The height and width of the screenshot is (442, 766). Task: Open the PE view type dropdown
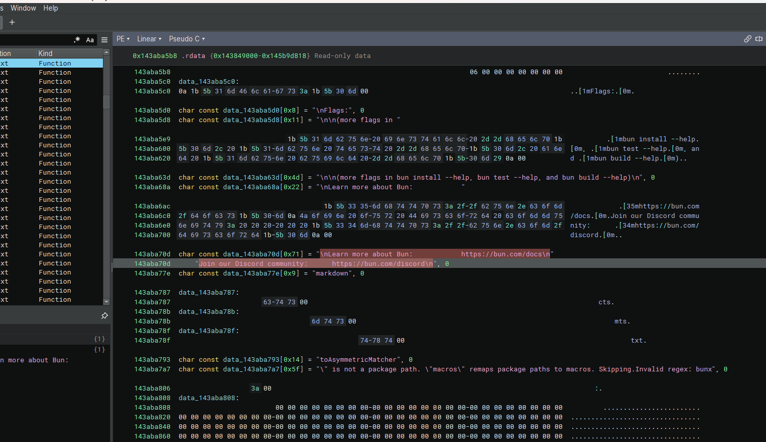click(x=123, y=39)
